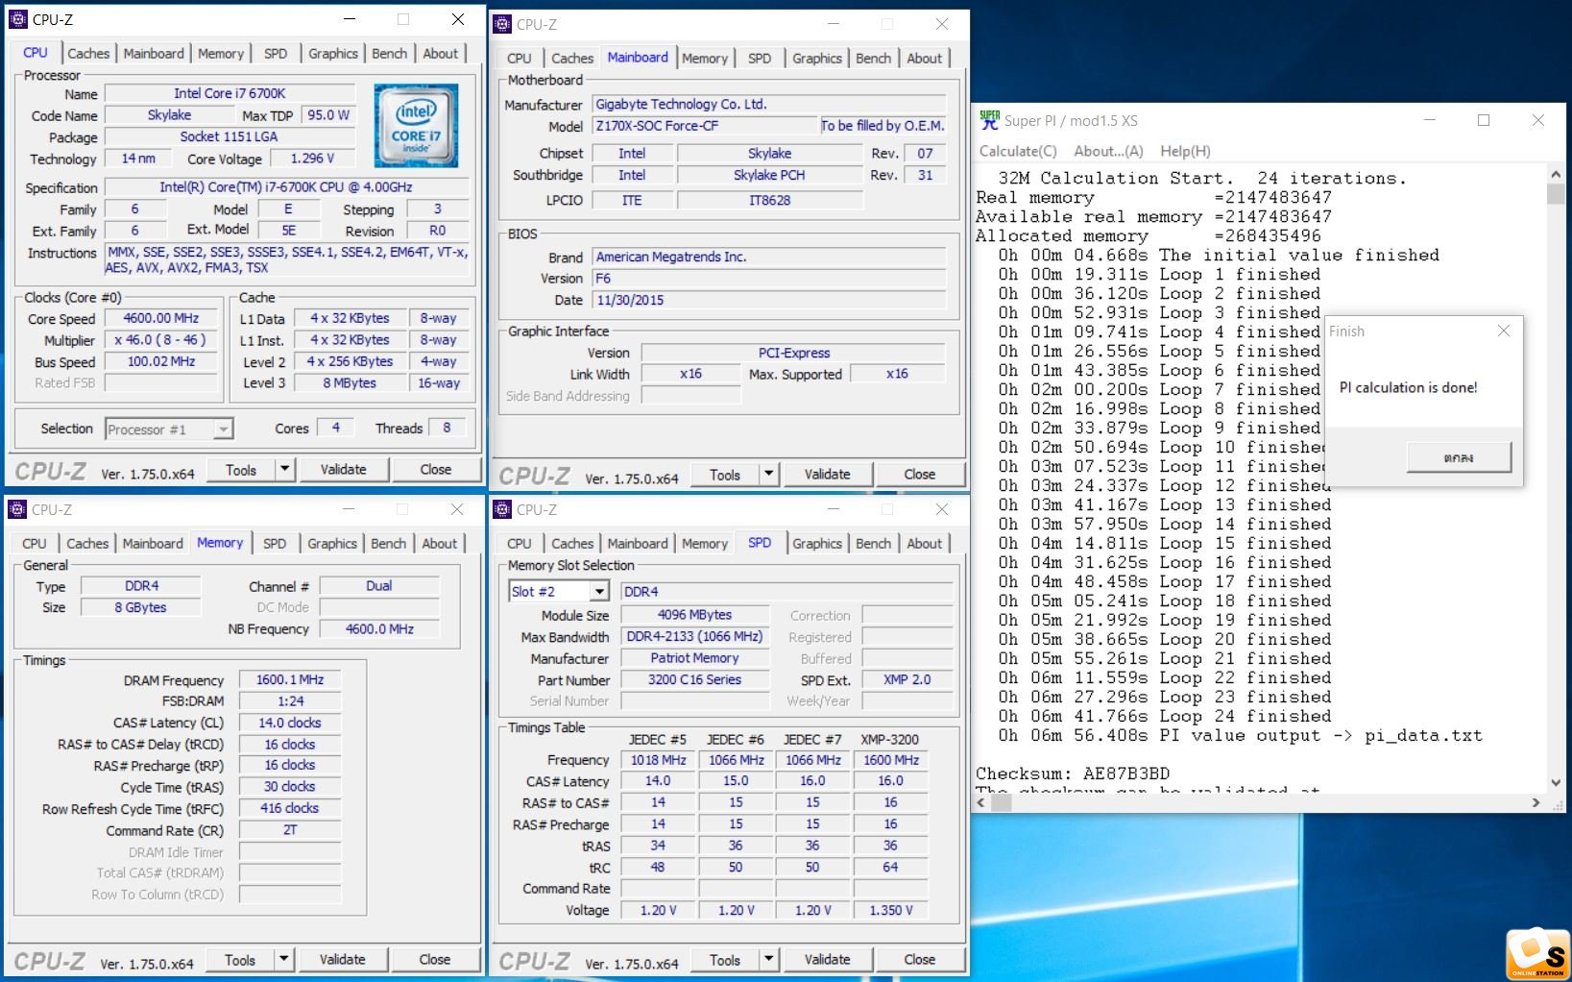Click Close button in Mainboard CPU-Z window
Viewport: 1572px width, 982px height.
[x=919, y=475]
